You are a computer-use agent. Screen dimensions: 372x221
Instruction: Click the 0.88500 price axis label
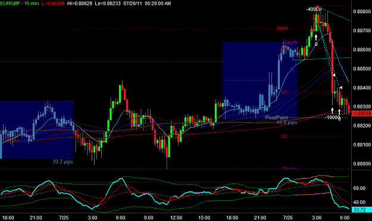362,69
